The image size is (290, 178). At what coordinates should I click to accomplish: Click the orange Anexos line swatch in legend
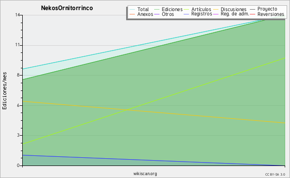132,14
